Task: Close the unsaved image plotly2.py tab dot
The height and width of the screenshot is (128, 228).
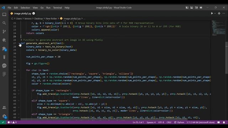Action: click(33, 14)
